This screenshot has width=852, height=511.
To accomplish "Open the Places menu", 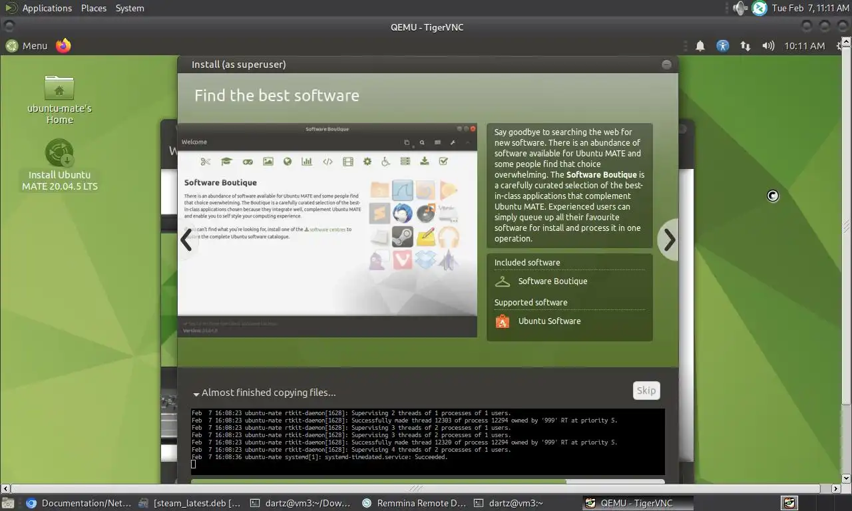I will click(94, 8).
